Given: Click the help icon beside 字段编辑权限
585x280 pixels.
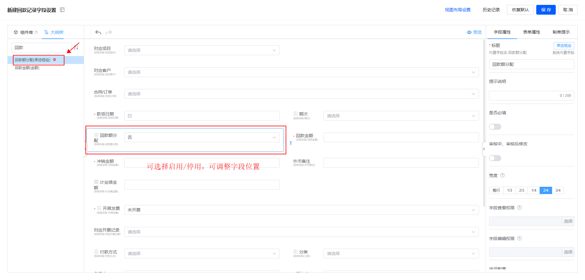Looking at the screenshot, I should point(519,238).
